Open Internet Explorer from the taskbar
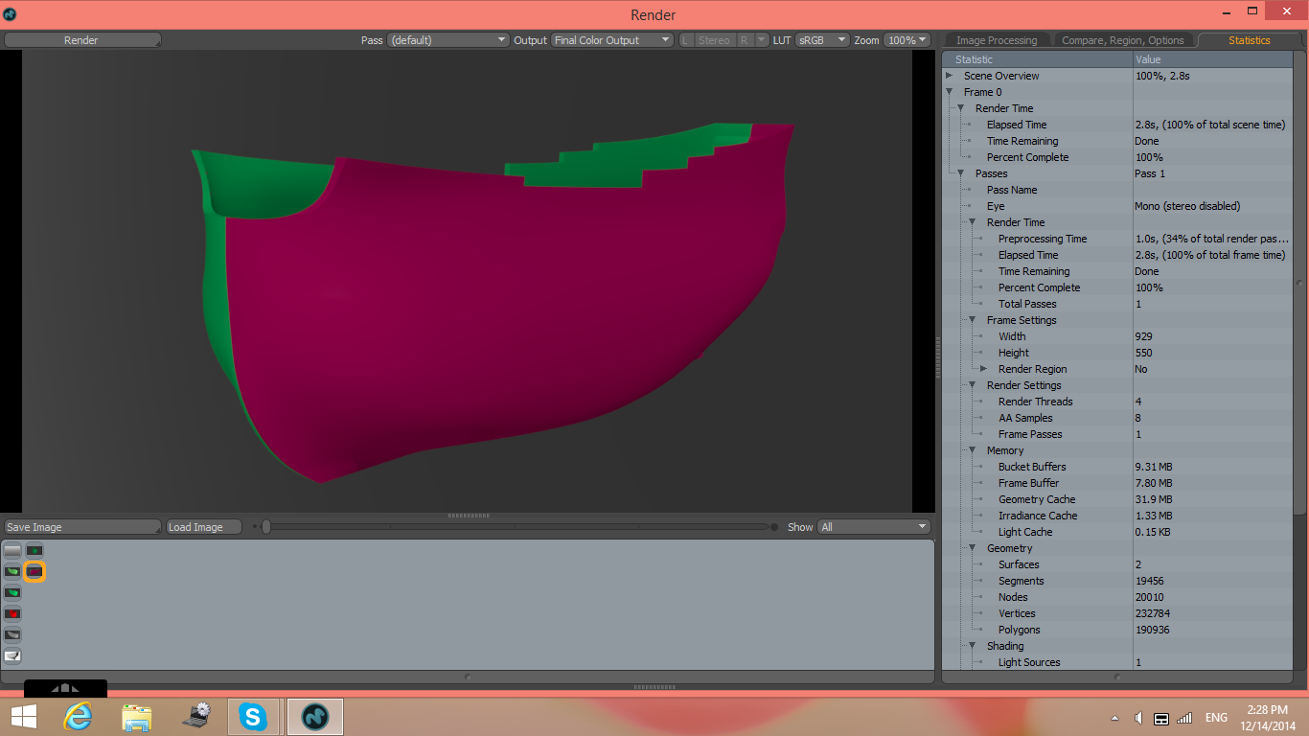Screen dimensions: 1309x736 [78, 716]
